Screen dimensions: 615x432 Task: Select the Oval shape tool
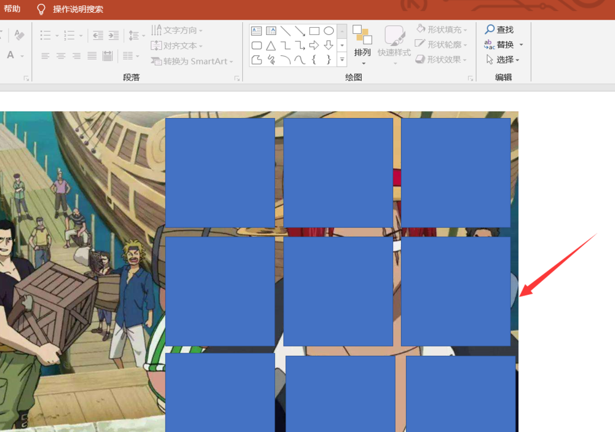pyautogui.click(x=328, y=31)
